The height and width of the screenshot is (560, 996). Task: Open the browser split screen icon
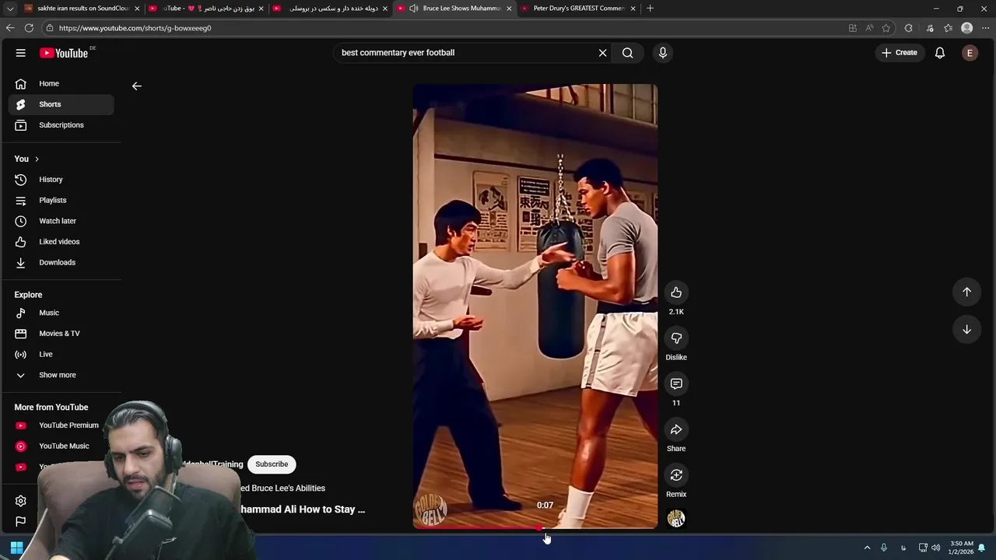[x=853, y=28]
